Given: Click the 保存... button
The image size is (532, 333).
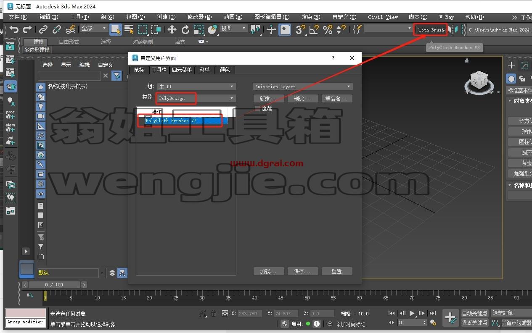Looking at the screenshot, I should point(303,271).
